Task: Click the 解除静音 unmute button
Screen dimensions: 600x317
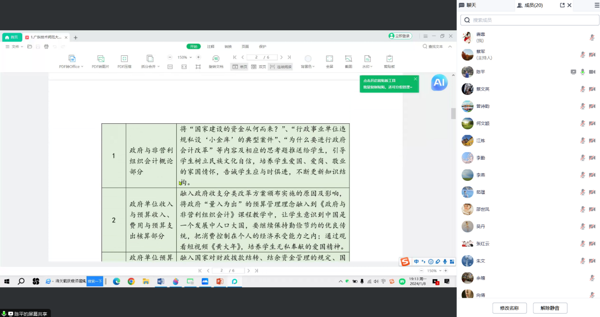Action: coord(550,308)
